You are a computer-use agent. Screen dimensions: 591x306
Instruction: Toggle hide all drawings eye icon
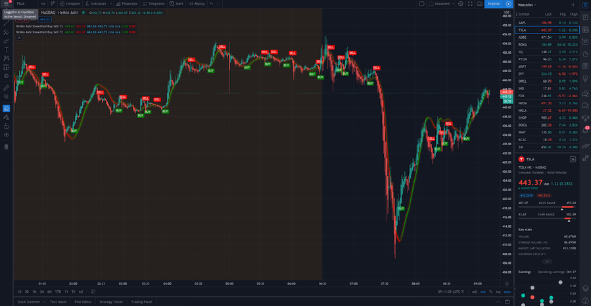[7, 135]
